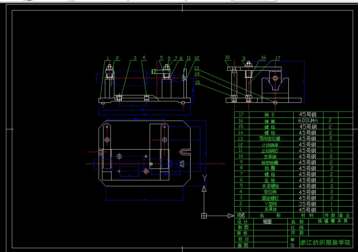The width and height of the screenshot is (358, 252).
Task: Click the UCS X-axis arrowhead
Action: (x=231, y=216)
